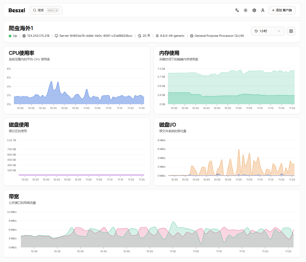Image resolution: width=306 pixels, height=262 pixels.
Task: Click the 12 MB/s label on bandwidth chart
Action: (12, 212)
